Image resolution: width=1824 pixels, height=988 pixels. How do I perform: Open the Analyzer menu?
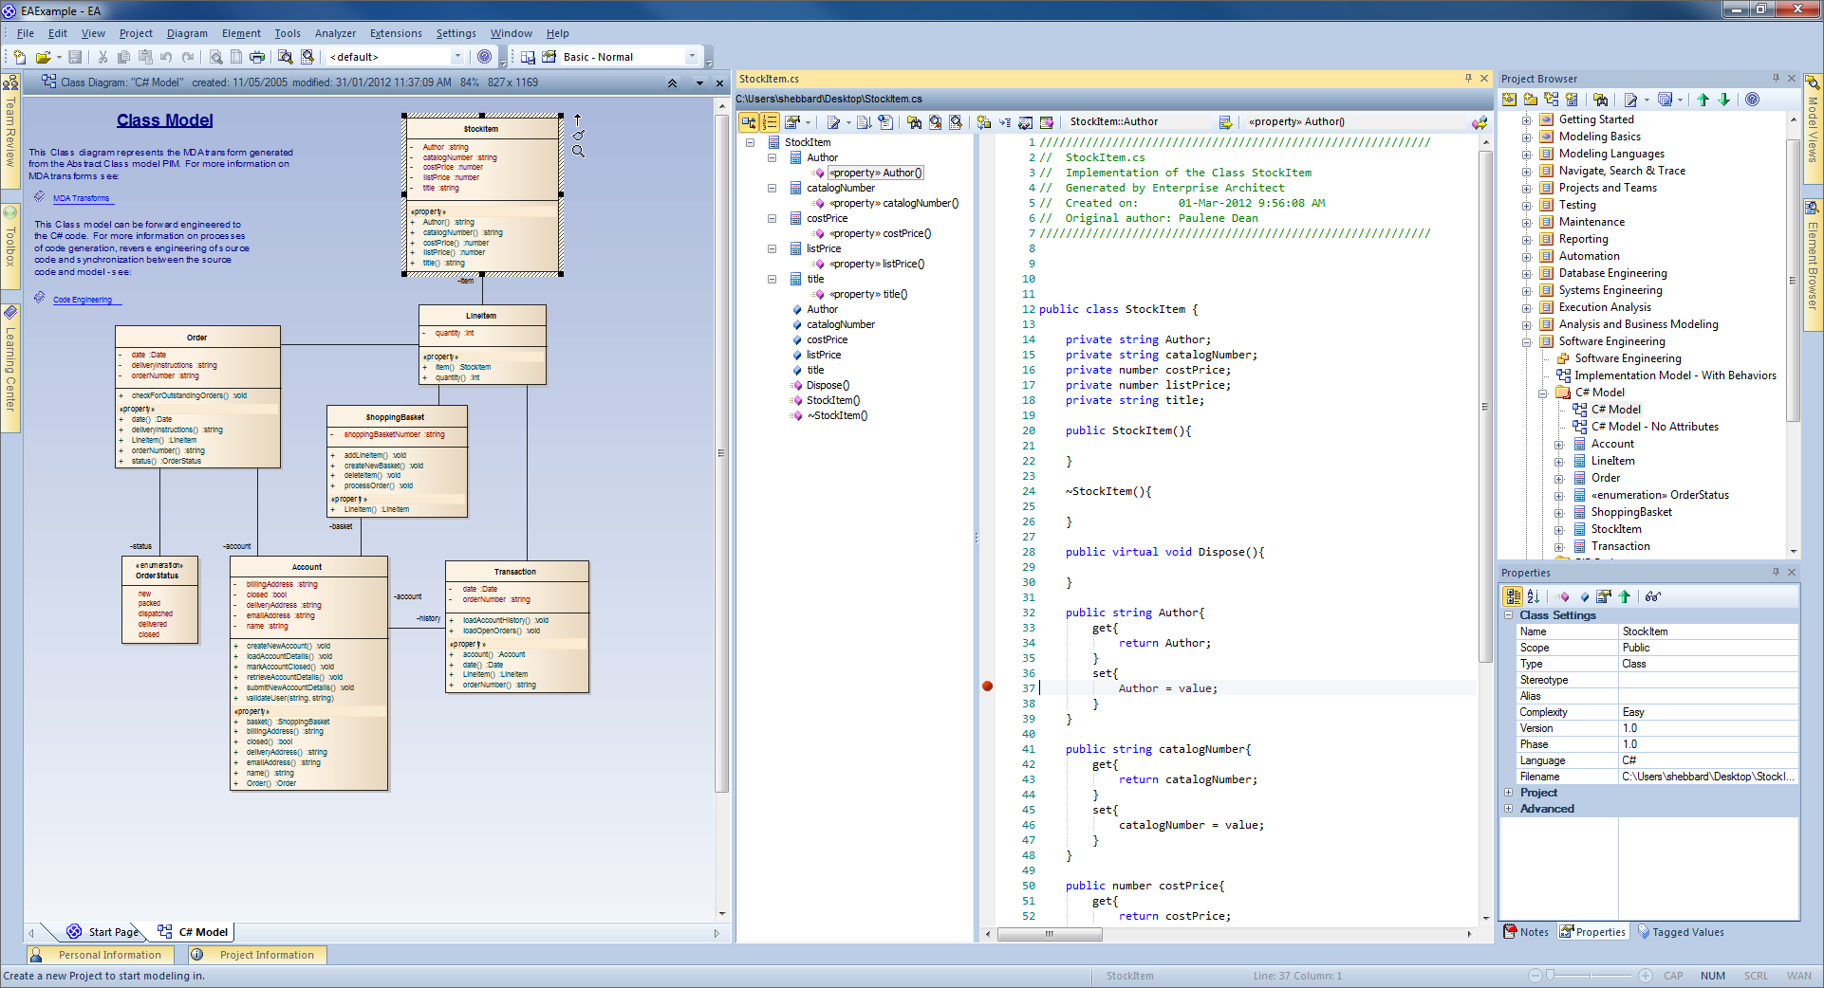coord(335,33)
